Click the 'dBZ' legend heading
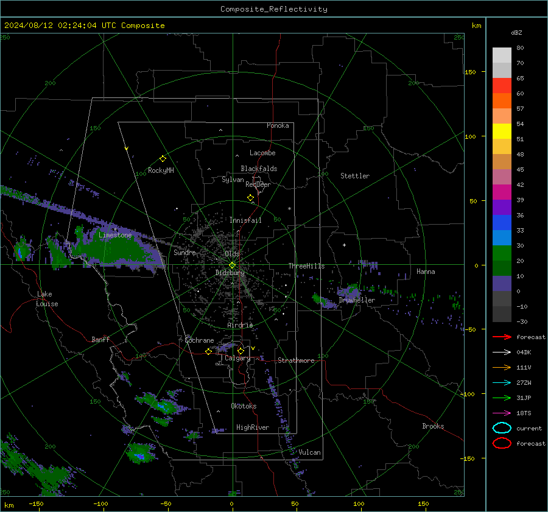Viewport: 548px width, 512px height. pyautogui.click(x=516, y=32)
